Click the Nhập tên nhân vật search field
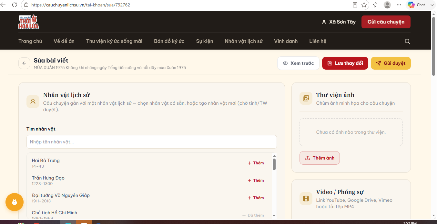This screenshot has height=224, width=437. tap(152, 142)
